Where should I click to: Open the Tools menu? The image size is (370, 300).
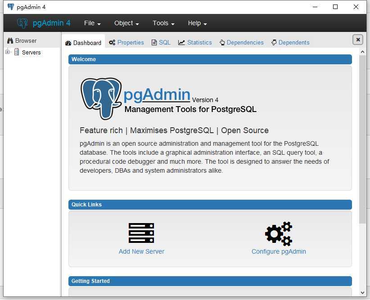pos(163,23)
